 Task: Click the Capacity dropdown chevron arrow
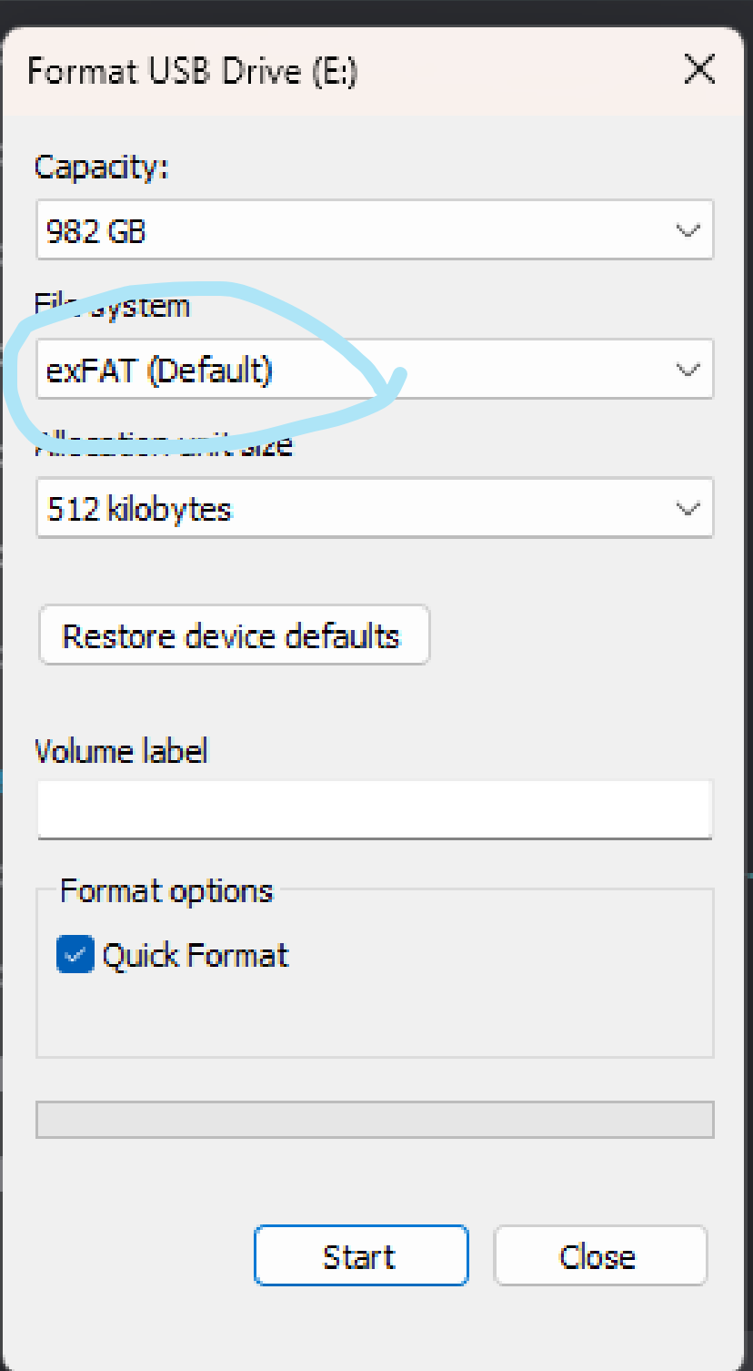(688, 230)
